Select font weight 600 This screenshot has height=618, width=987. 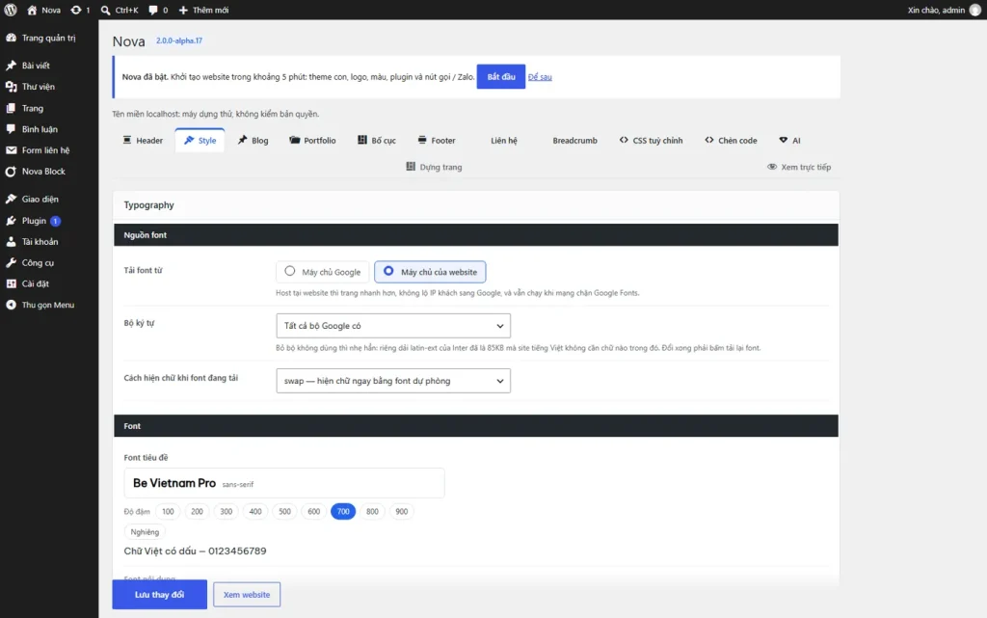[313, 512]
